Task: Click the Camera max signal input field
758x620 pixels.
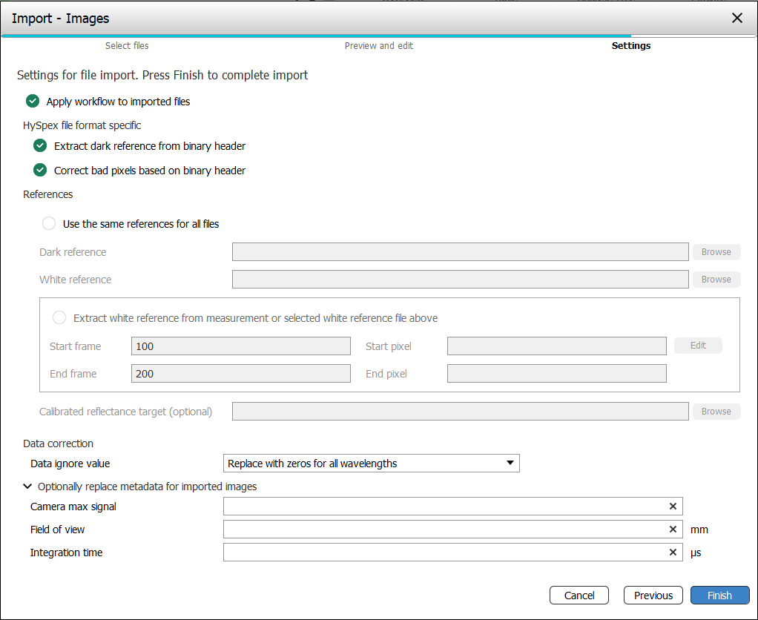Action: tap(444, 507)
